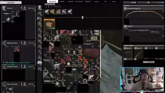
Task: Click the second quick-slot item
Action: click(x=139, y=53)
